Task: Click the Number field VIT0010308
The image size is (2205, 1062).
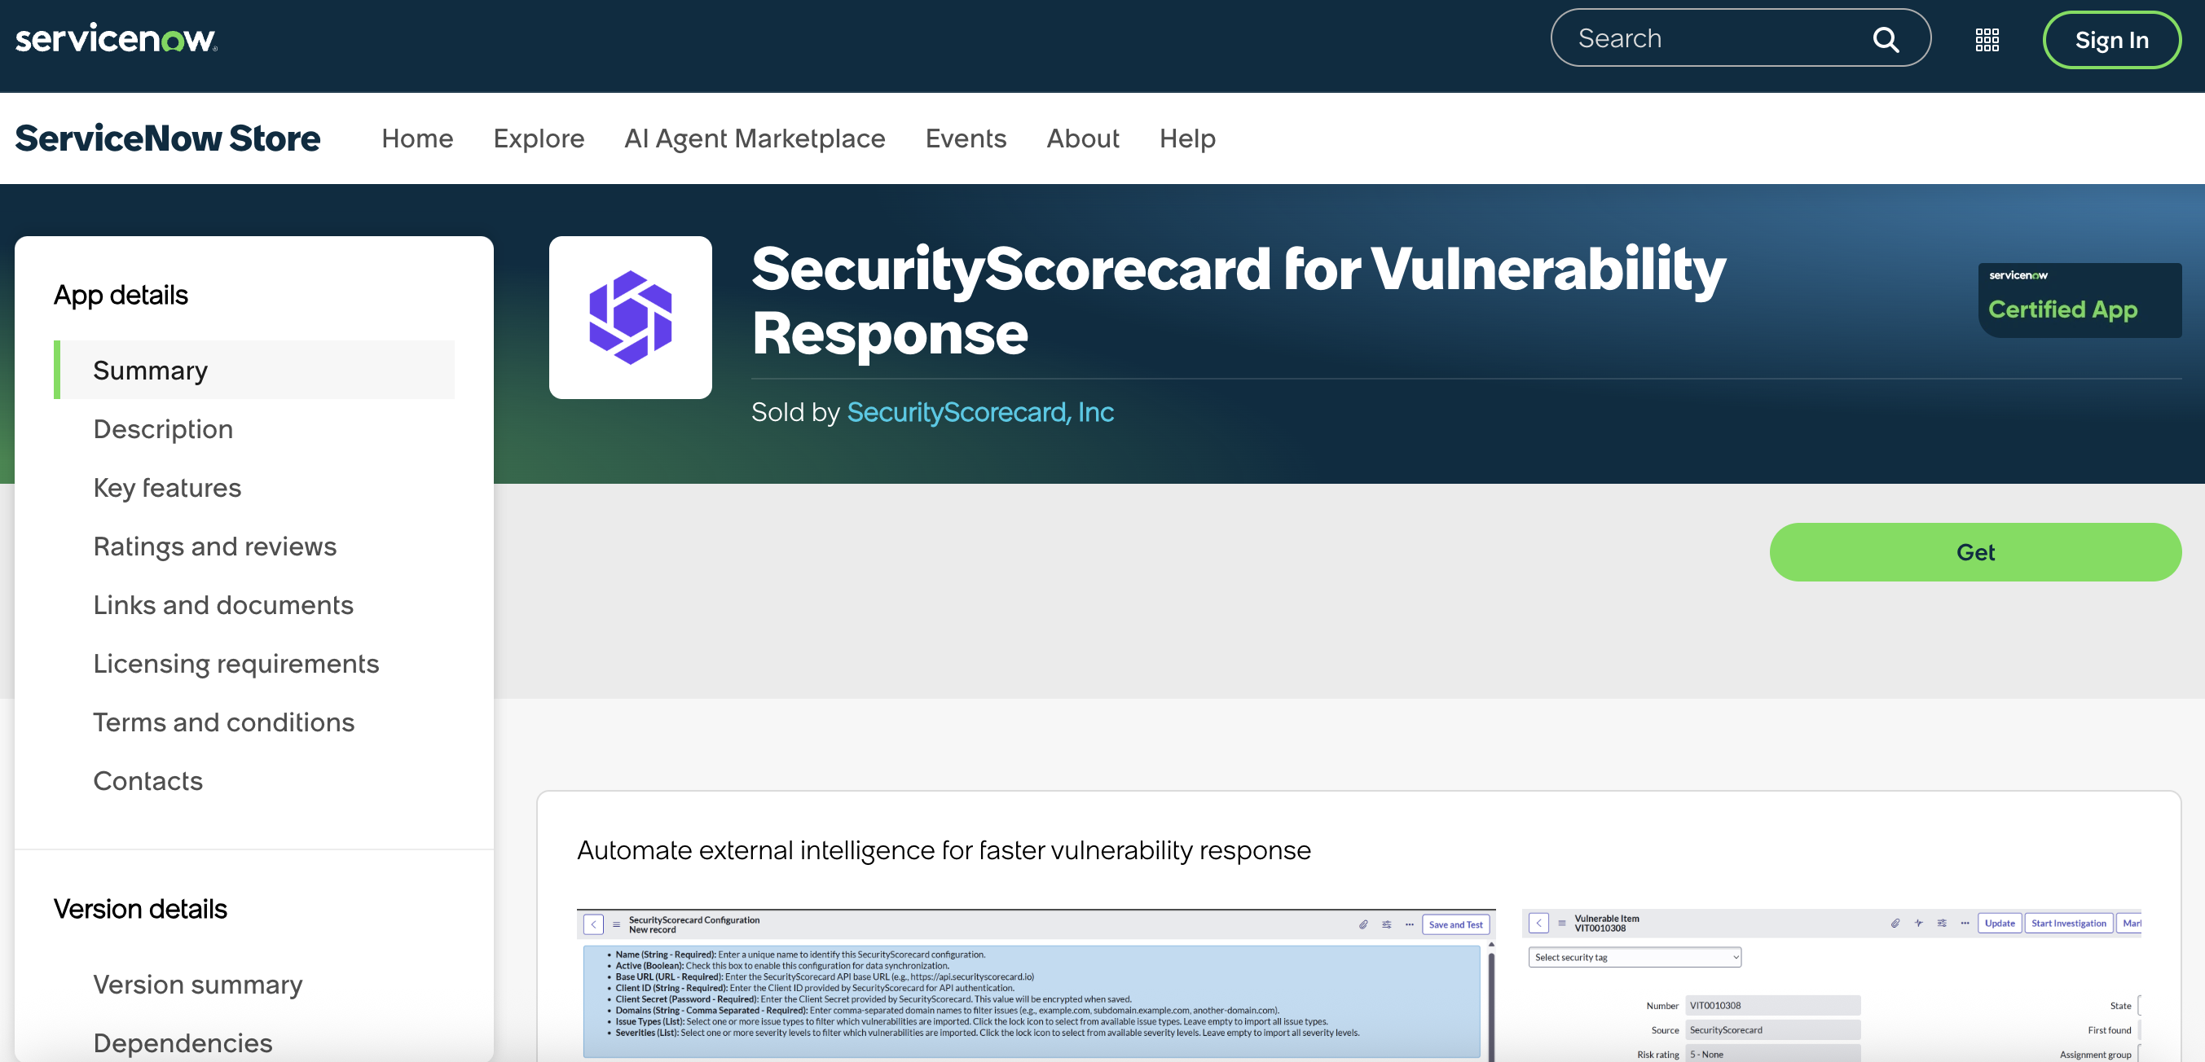Action: [x=1771, y=1006]
